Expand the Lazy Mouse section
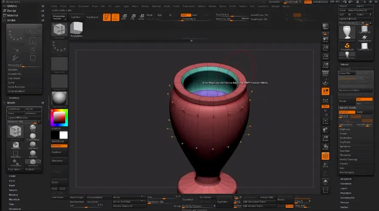The width and height of the screenshot is (379, 211). pyautogui.click(x=14, y=78)
